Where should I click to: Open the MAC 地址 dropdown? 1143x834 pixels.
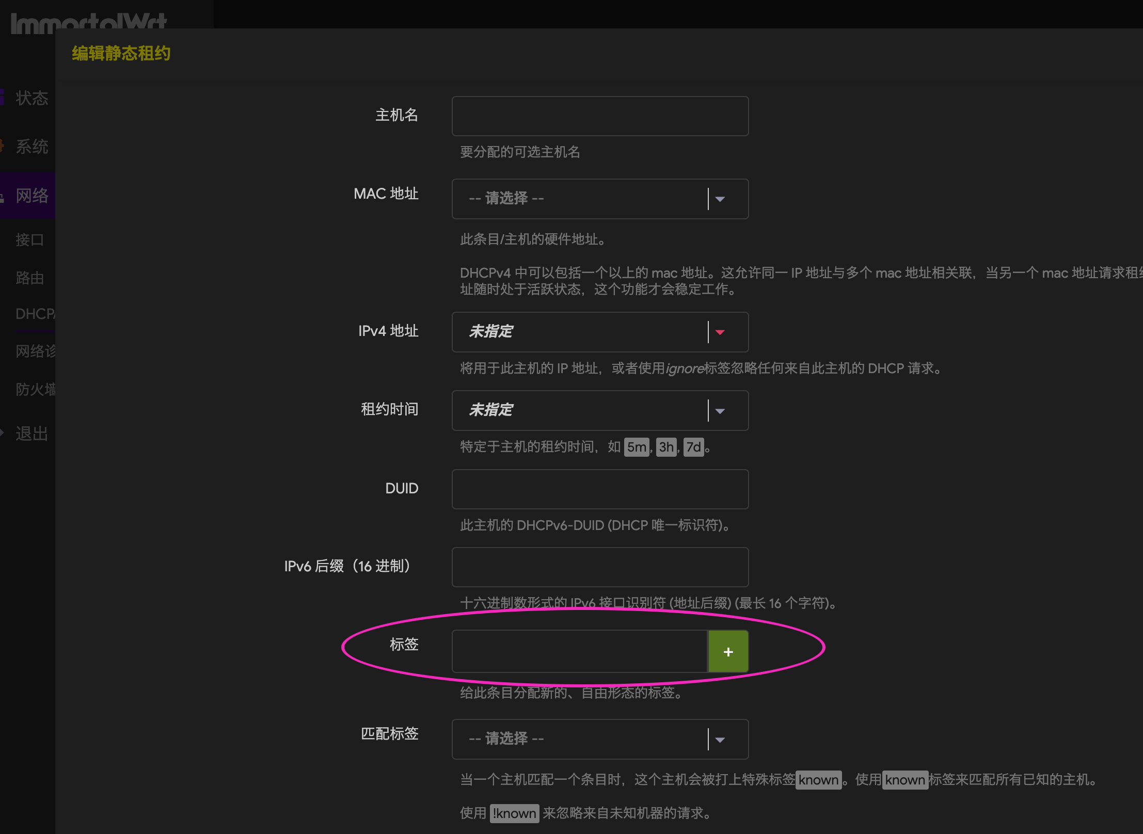599,199
